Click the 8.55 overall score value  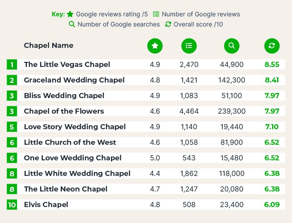click(x=272, y=65)
